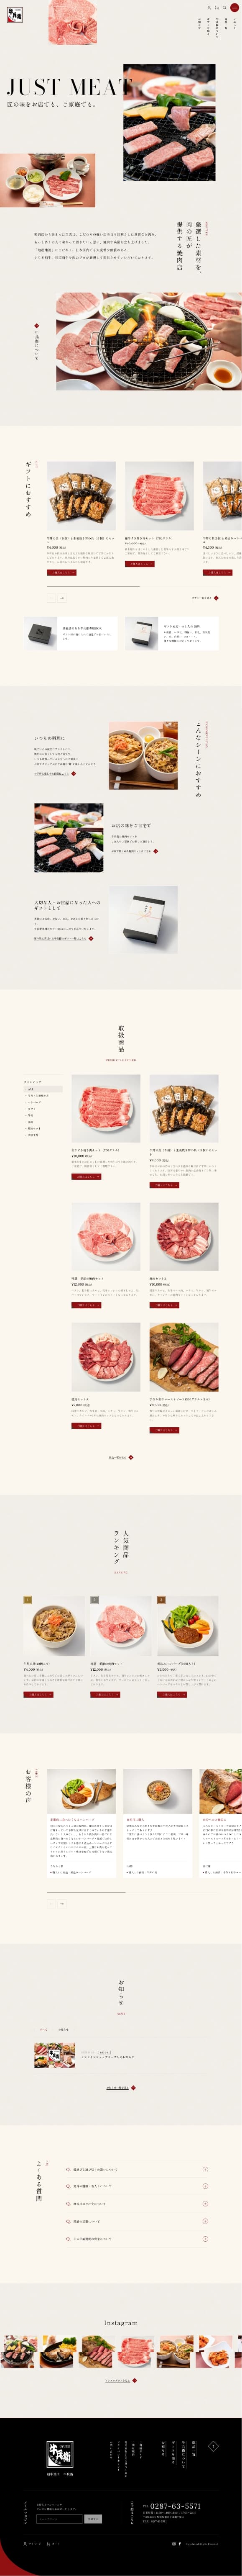Click the next arrow in the gift carousel

62,598
